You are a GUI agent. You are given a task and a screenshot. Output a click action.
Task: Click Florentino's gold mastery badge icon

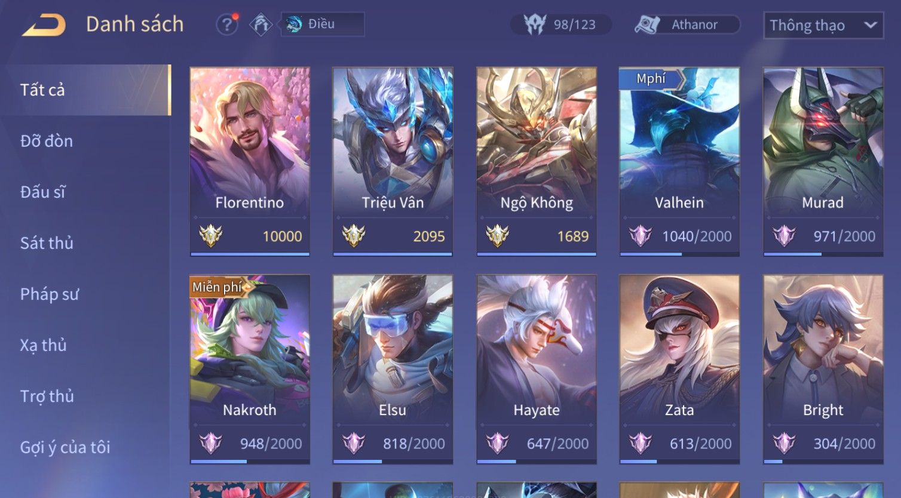coord(210,236)
